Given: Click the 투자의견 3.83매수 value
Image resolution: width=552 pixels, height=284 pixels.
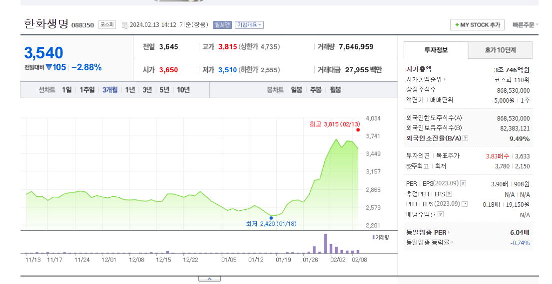Looking at the screenshot, I should (x=497, y=156).
